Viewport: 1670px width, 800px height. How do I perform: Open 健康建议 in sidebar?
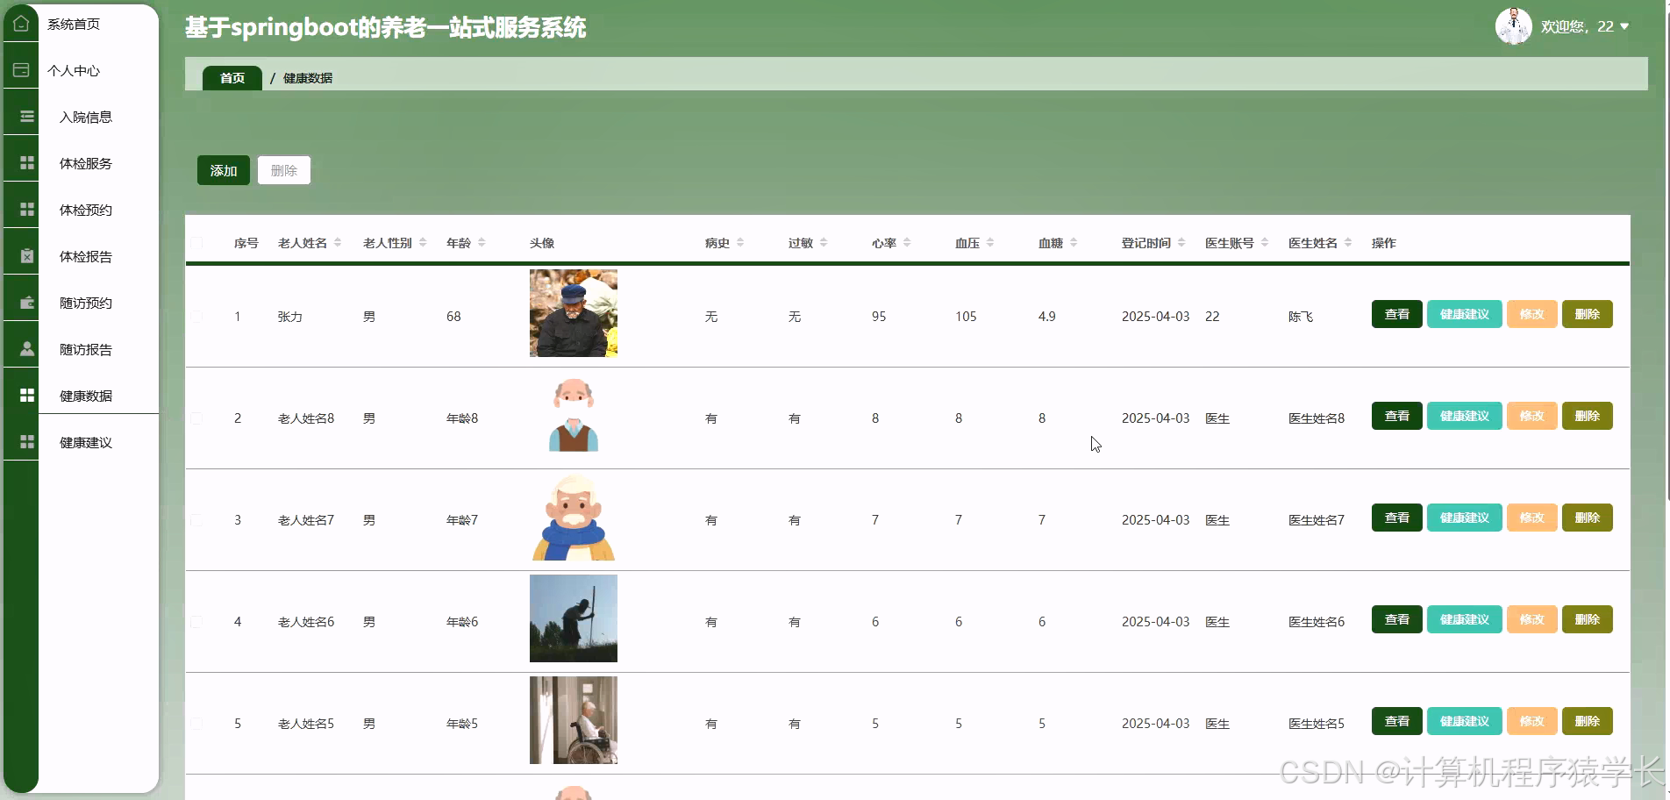pos(86,443)
